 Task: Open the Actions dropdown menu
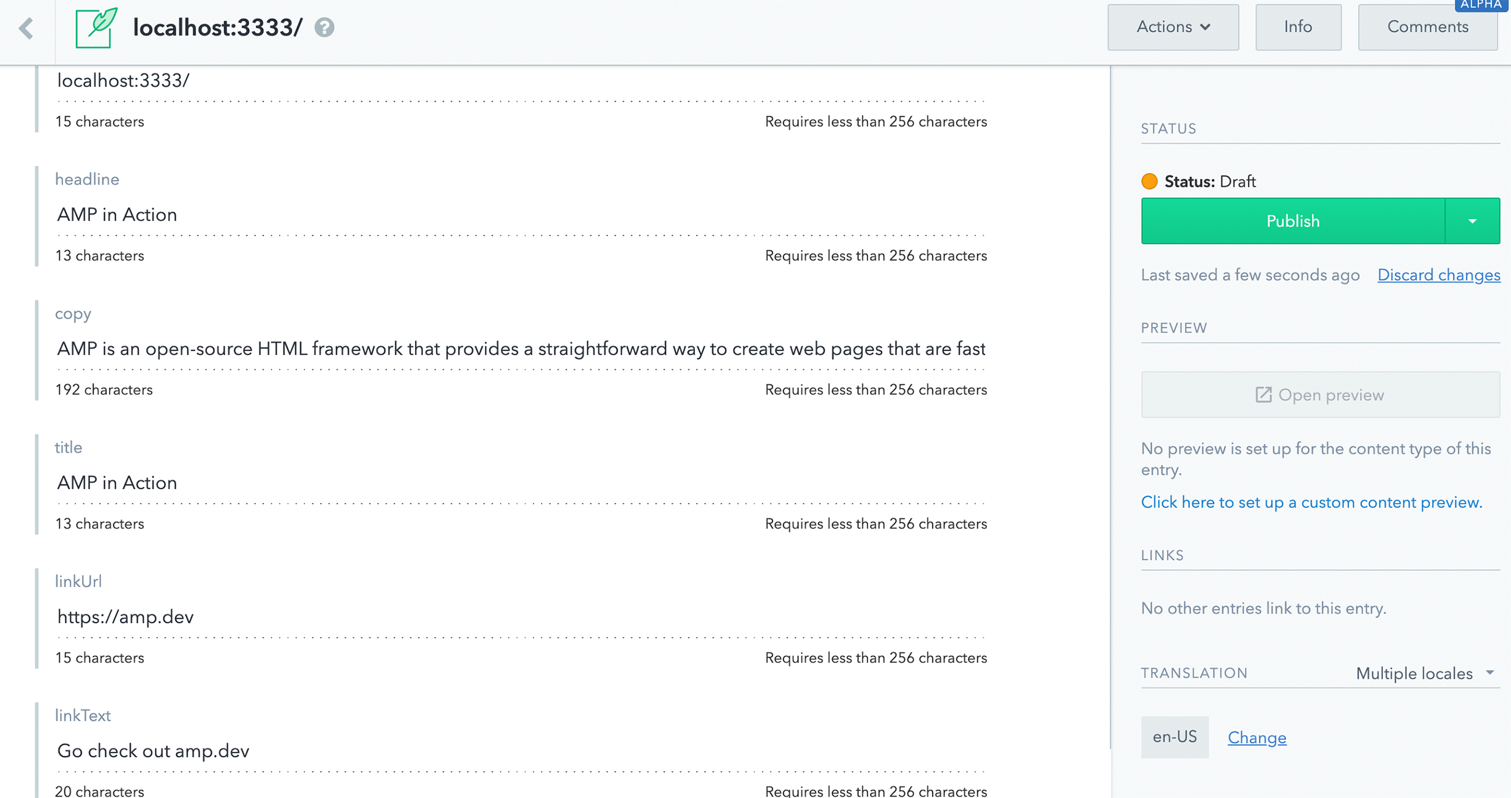[x=1172, y=28]
